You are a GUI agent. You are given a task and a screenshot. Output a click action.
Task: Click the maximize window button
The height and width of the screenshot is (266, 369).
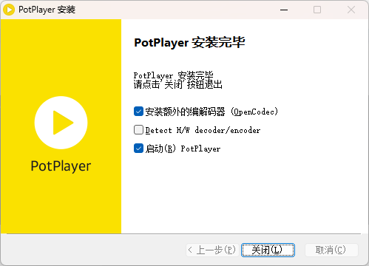pyautogui.click(x=317, y=10)
